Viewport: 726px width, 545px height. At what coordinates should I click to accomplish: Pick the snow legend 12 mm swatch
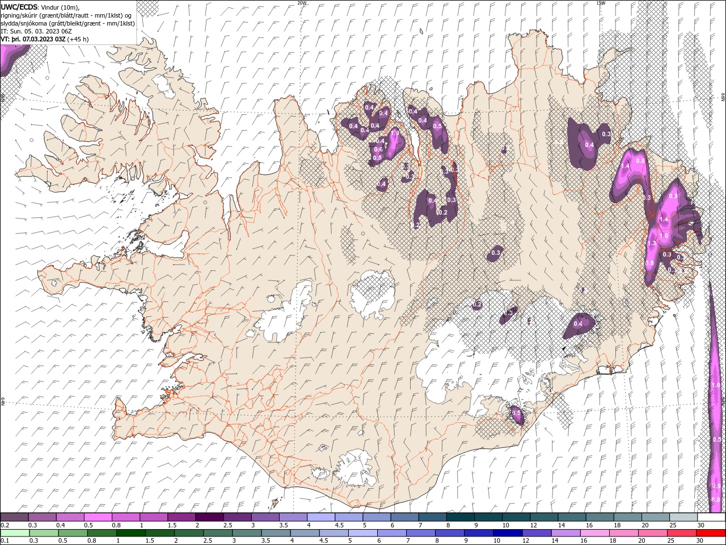click(x=544, y=517)
